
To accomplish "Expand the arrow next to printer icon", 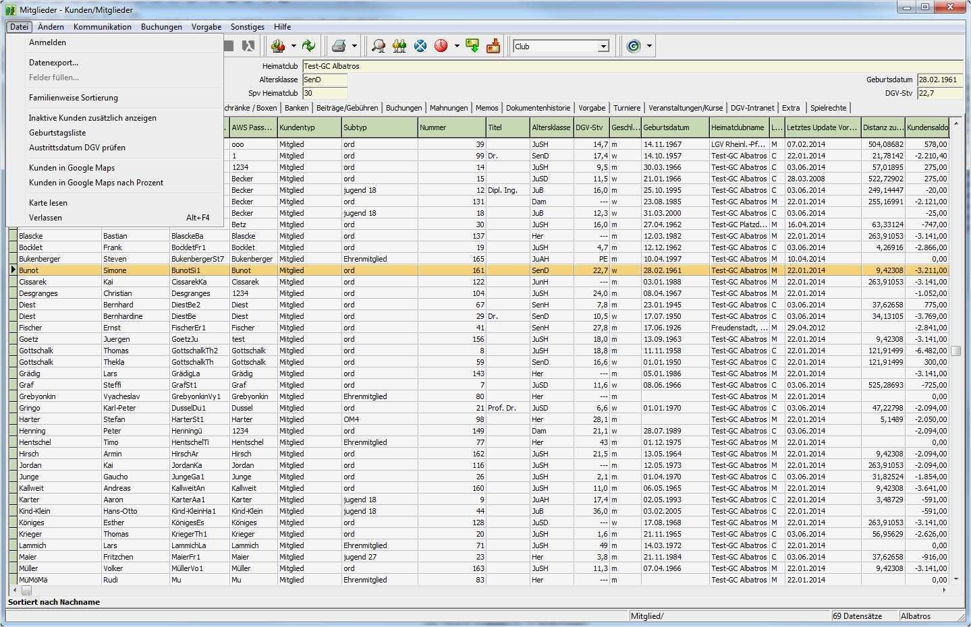I will pos(354,46).
